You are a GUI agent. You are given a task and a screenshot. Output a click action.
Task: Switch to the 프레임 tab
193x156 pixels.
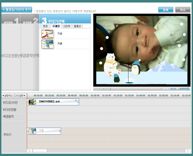click(56, 26)
